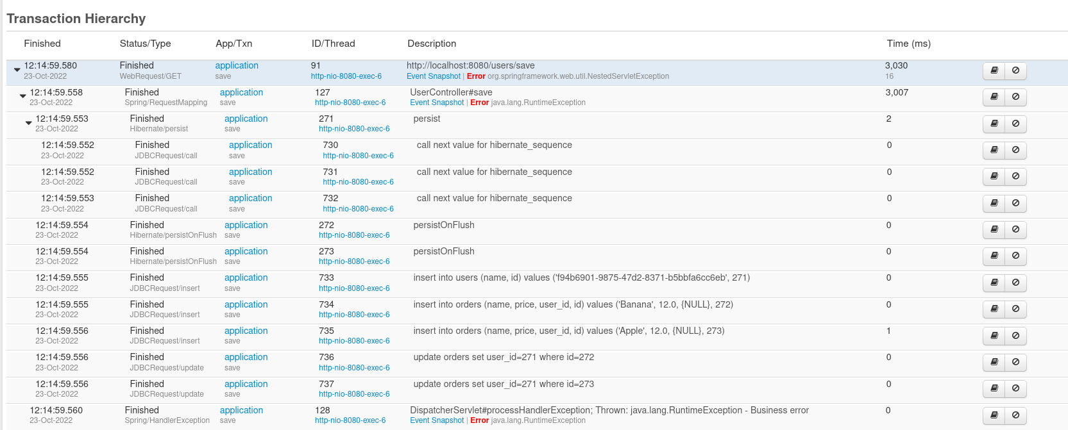Click the ban icon in insert users row 733
Viewport: 1068px width, 430px height.
1016,283
